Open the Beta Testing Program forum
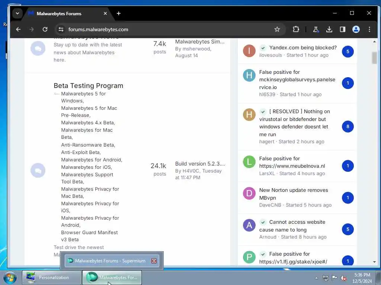Screen dimensions: 381x285 pos(89,86)
